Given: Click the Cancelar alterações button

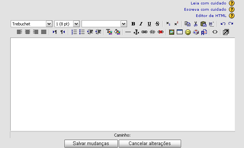Looking at the screenshot, I should [x=150, y=143].
